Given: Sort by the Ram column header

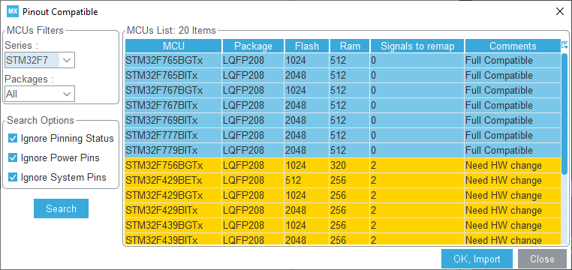Looking at the screenshot, I should (350, 46).
